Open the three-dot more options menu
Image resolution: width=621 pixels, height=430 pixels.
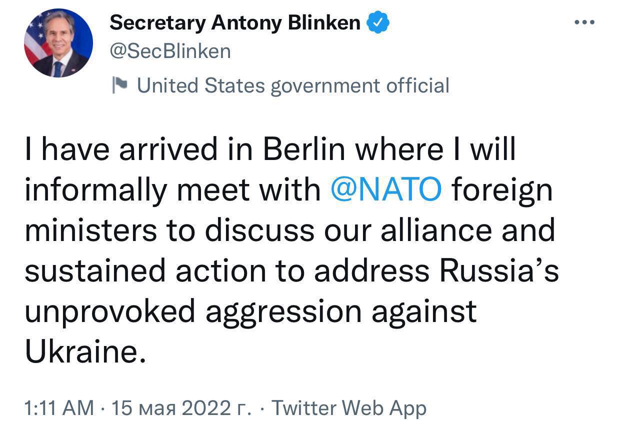pyautogui.click(x=584, y=22)
